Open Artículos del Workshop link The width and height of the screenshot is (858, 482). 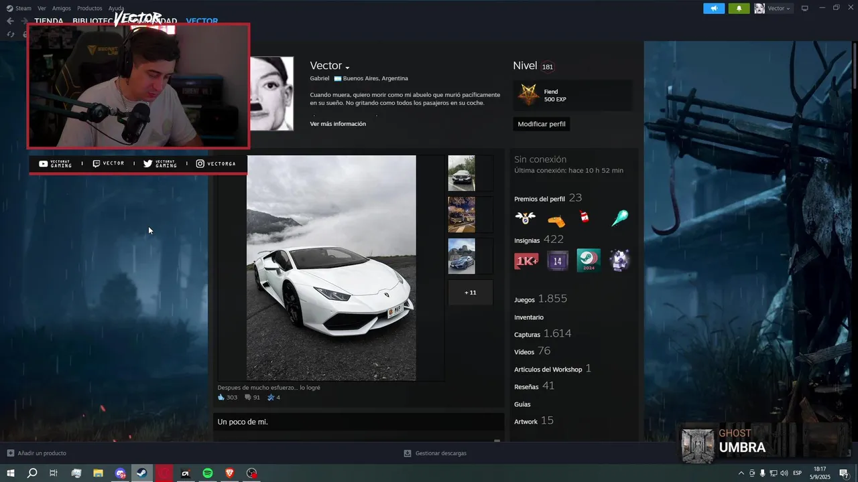click(x=552, y=369)
